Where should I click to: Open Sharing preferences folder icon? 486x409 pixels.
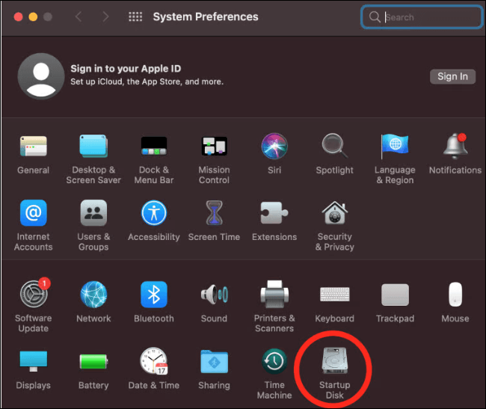click(x=214, y=363)
